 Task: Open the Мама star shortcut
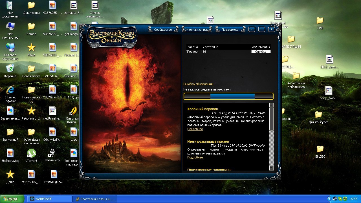(x=31, y=50)
